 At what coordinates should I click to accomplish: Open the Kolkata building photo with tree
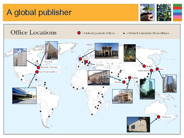(122, 96)
